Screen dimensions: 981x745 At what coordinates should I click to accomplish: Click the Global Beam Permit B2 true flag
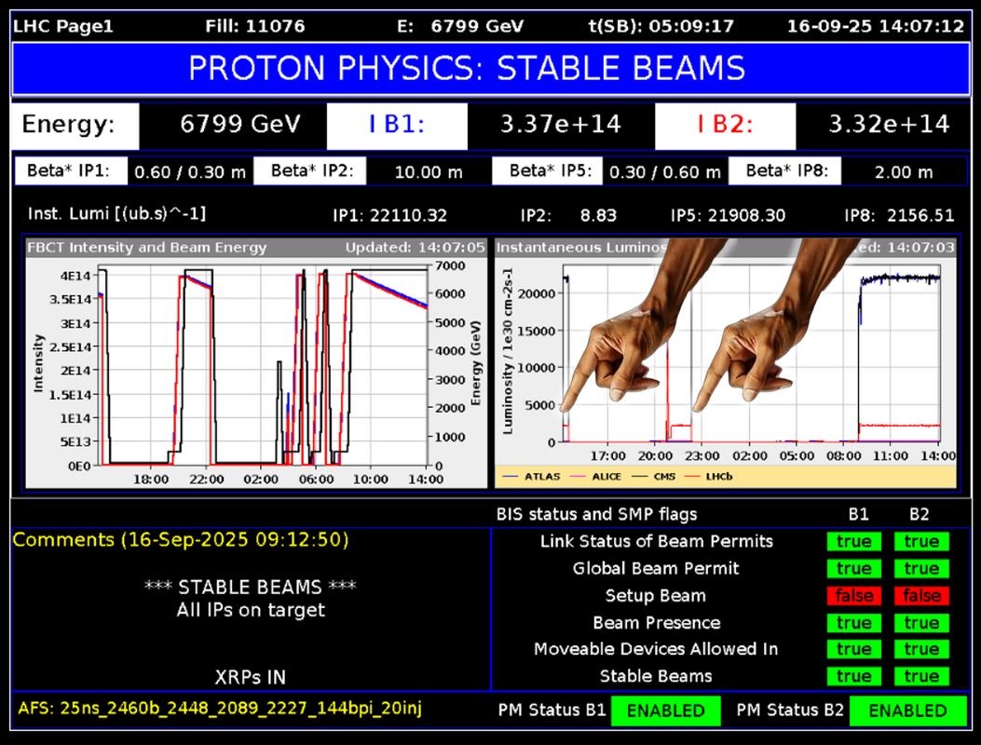tap(921, 569)
